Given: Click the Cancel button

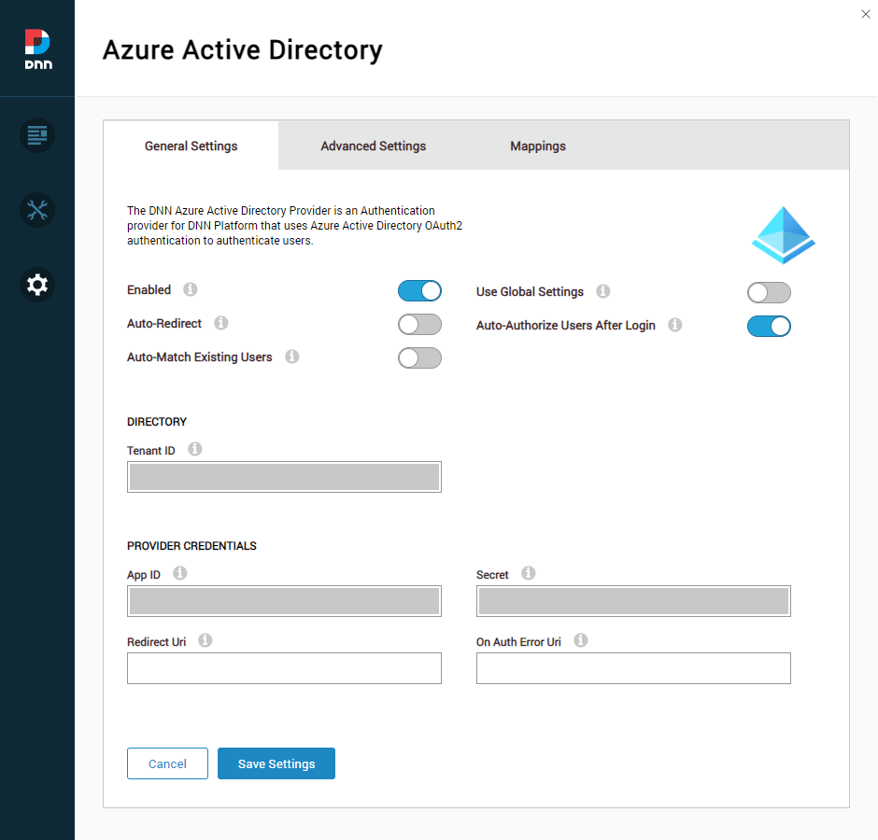Looking at the screenshot, I should click(167, 763).
